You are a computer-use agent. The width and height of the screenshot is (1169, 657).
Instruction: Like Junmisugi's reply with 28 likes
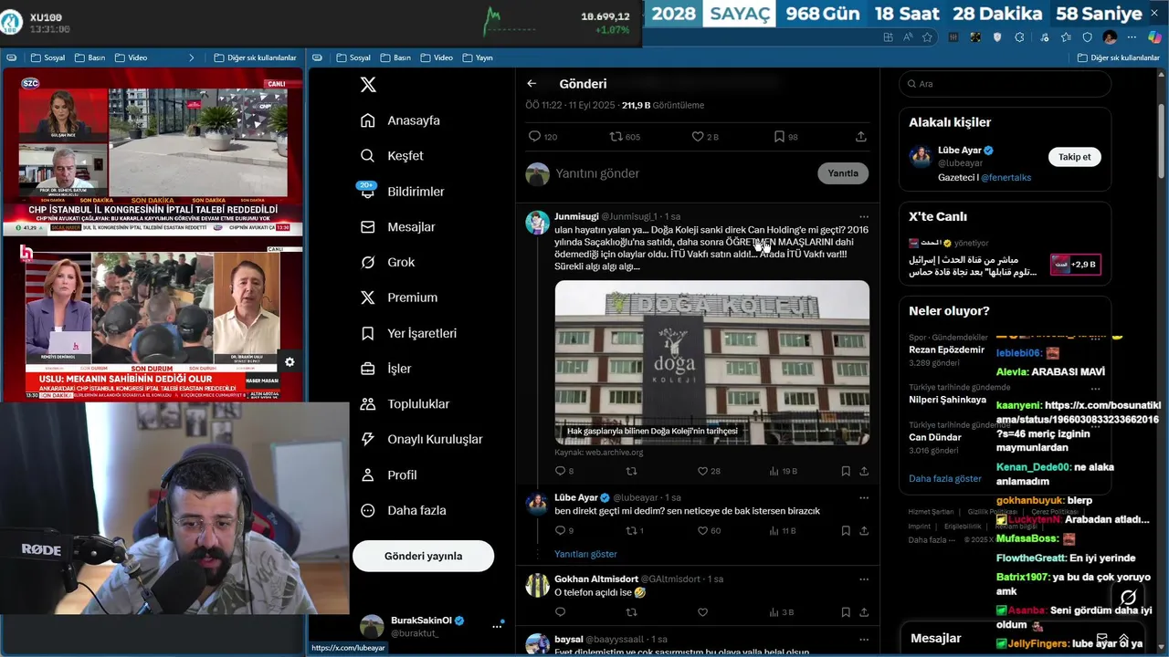point(709,471)
